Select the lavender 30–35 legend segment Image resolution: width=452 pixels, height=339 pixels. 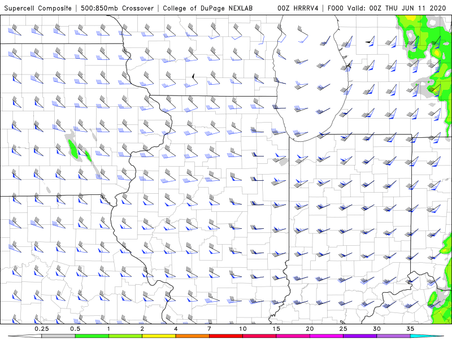(393, 336)
